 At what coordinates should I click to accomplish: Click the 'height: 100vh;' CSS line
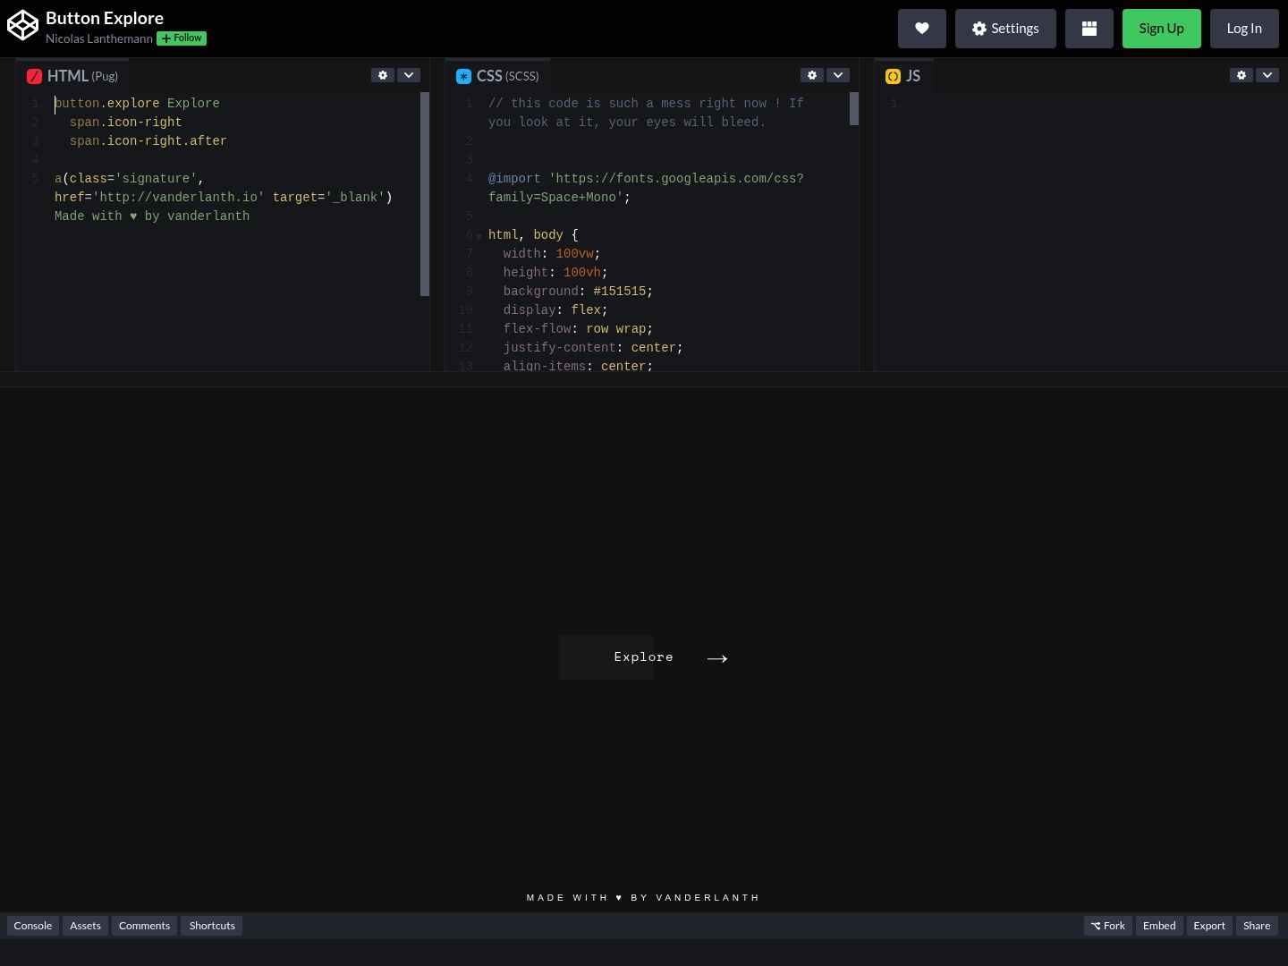click(x=555, y=273)
